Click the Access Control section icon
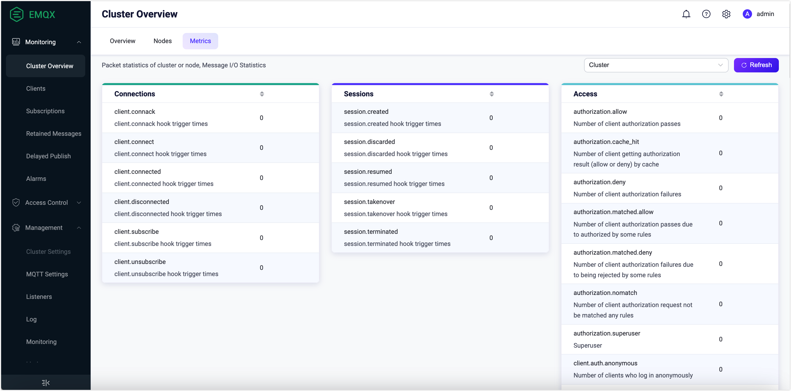 [x=16, y=202]
